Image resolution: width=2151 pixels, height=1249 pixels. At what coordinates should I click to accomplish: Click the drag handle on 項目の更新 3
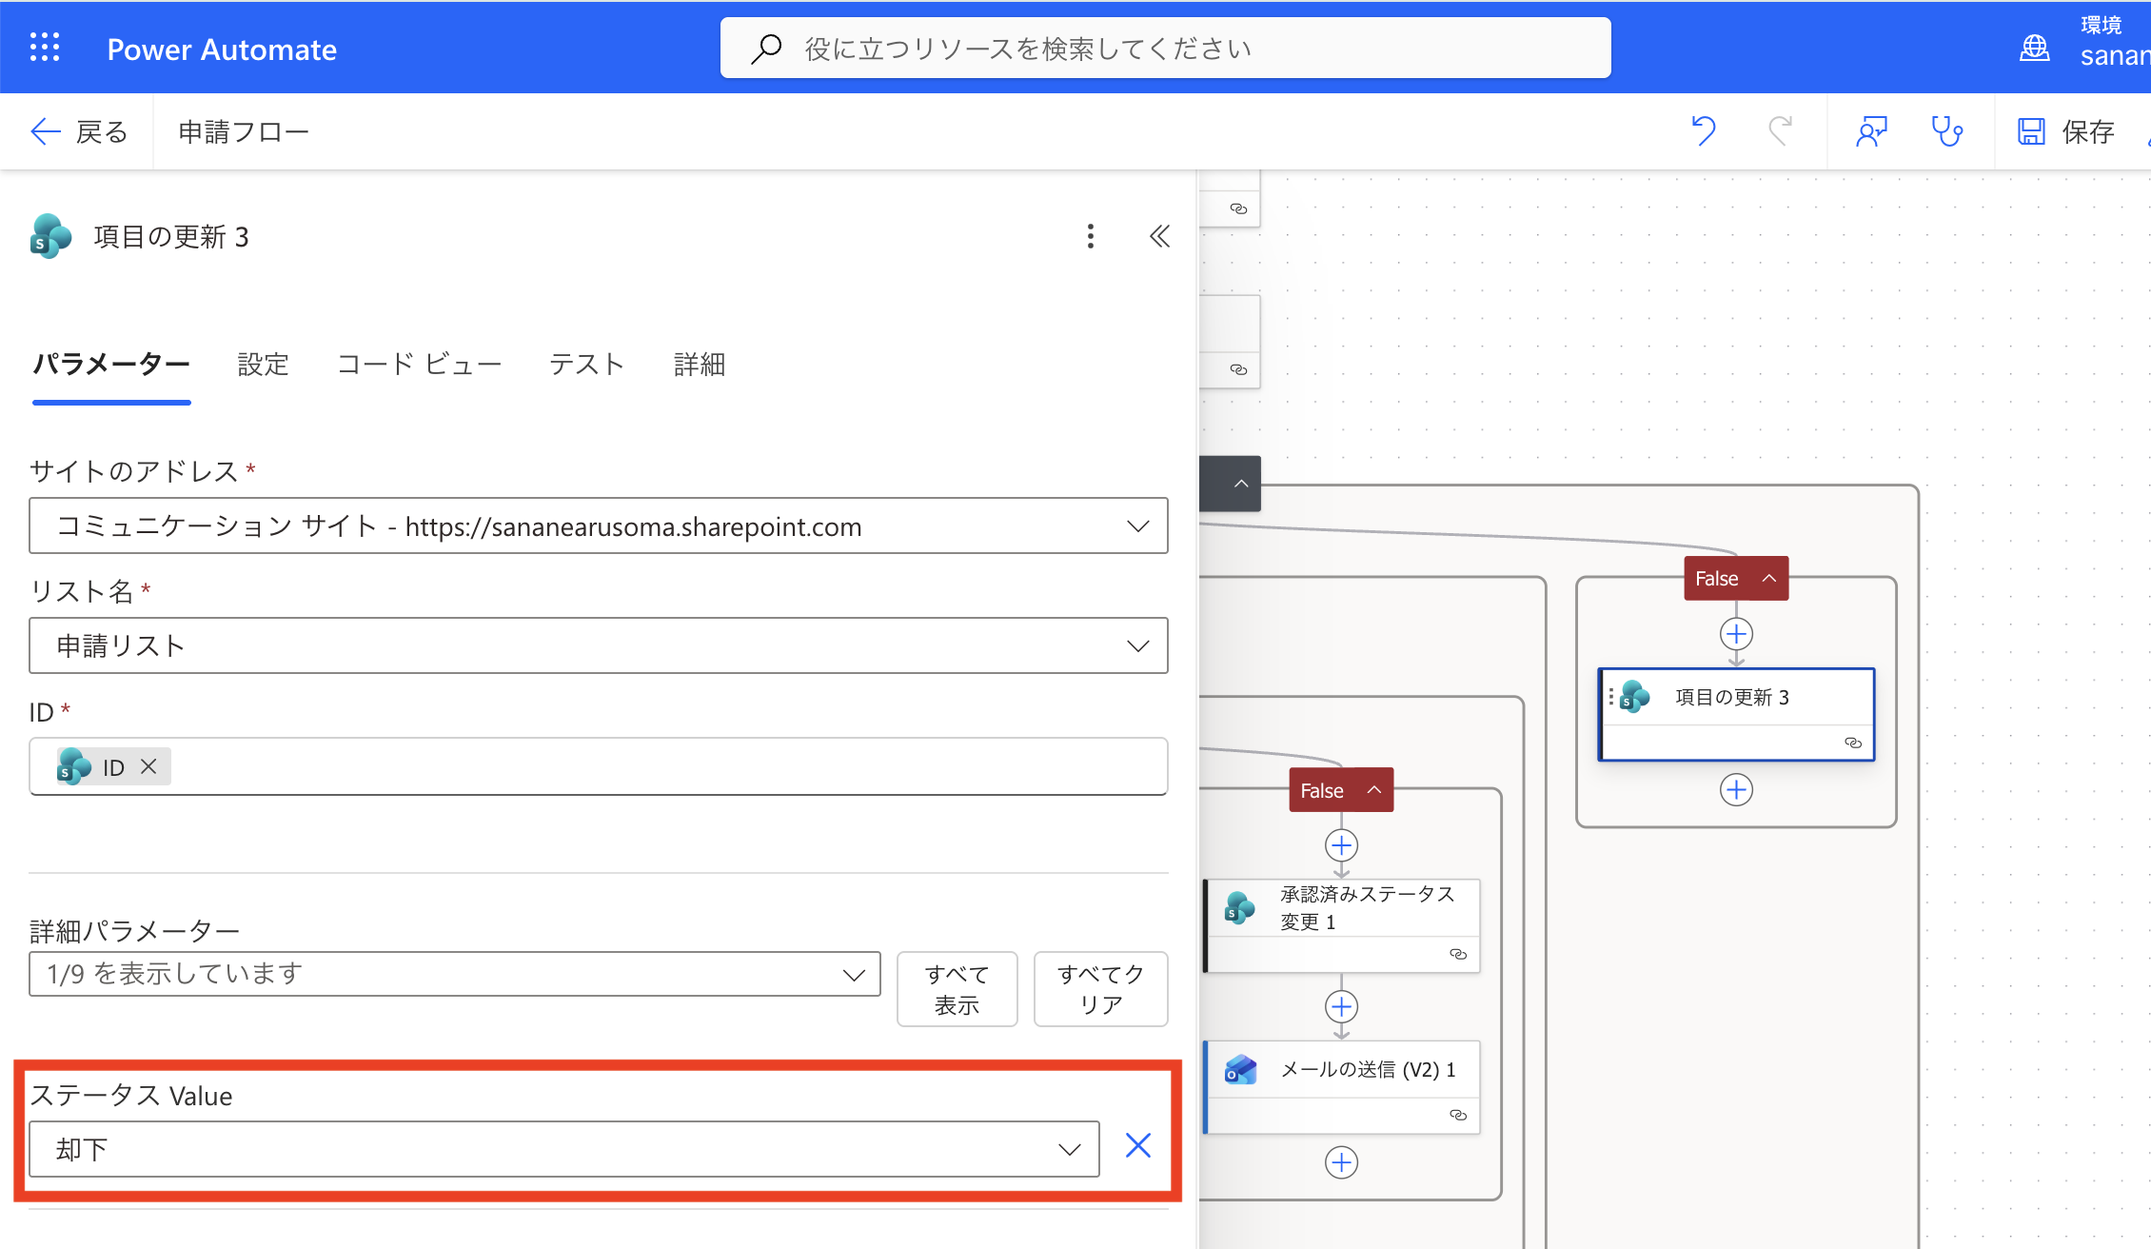pos(1610,697)
